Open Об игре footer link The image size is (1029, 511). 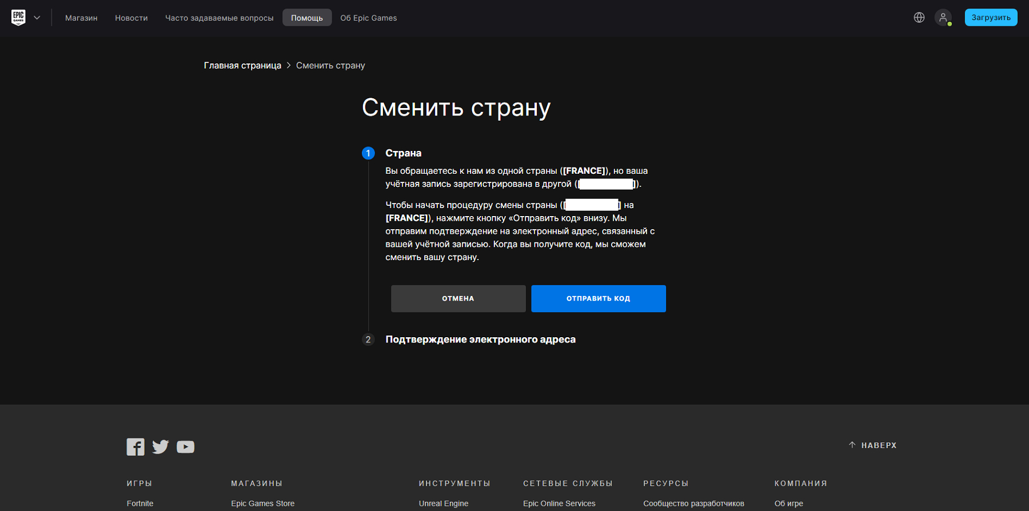789,504
